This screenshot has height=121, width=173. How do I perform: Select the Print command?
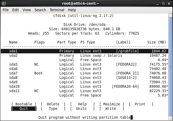click(141, 104)
